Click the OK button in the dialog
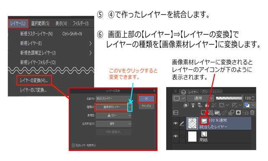The height and width of the screenshot is (161, 268). pos(147,99)
